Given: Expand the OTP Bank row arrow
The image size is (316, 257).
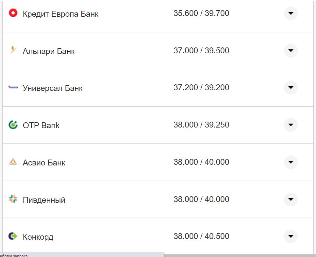Looking at the screenshot, I should tap(291, 125).
